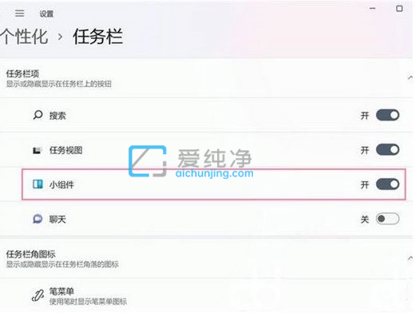Disable the 小组件 toggle switch
The image size is (419, 316).
click(x=388, y=184)
